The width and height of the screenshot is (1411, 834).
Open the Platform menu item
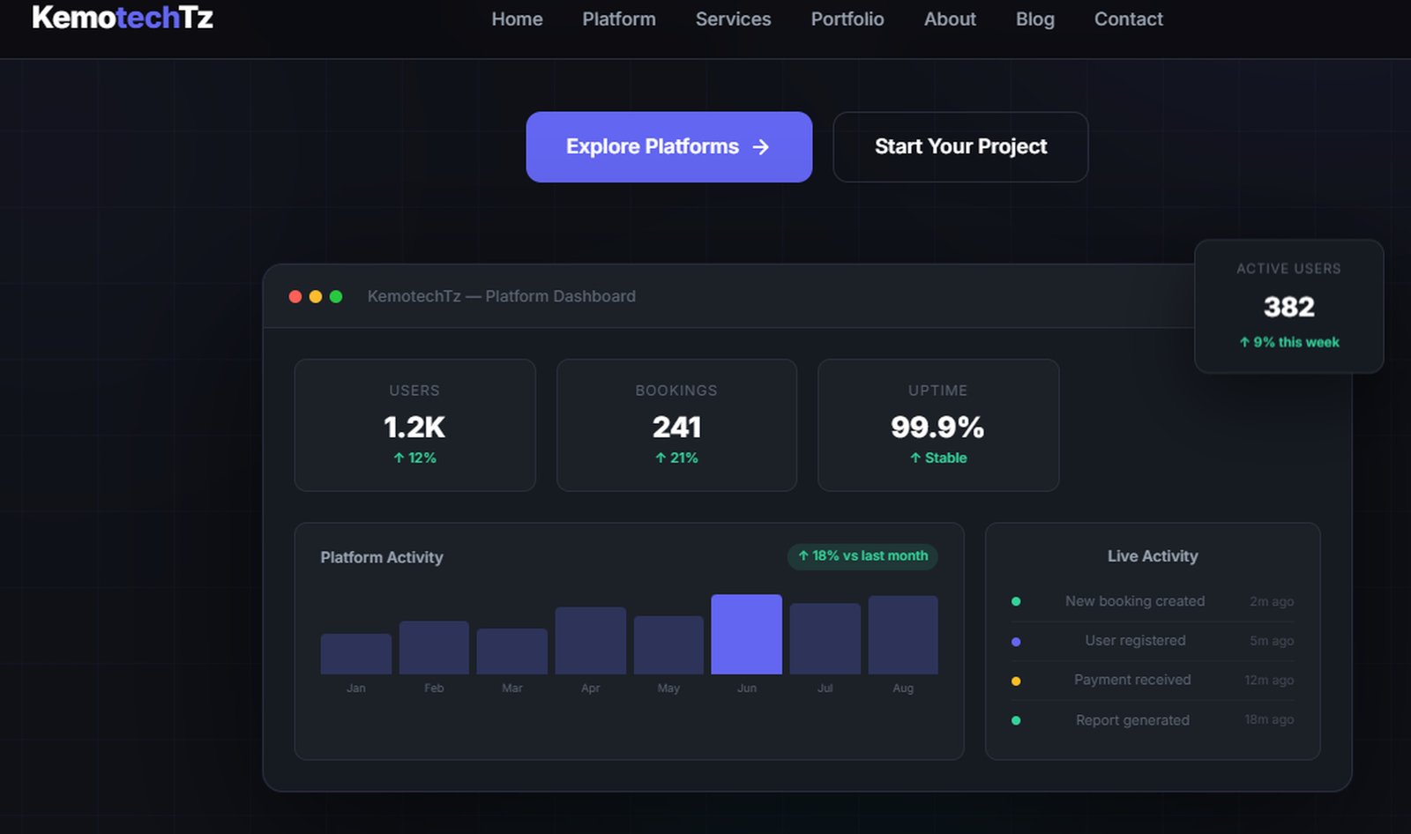point(618,19)
